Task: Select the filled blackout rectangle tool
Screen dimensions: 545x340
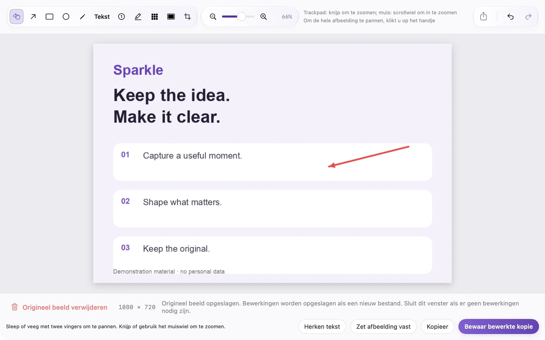Action: (171, 17)
